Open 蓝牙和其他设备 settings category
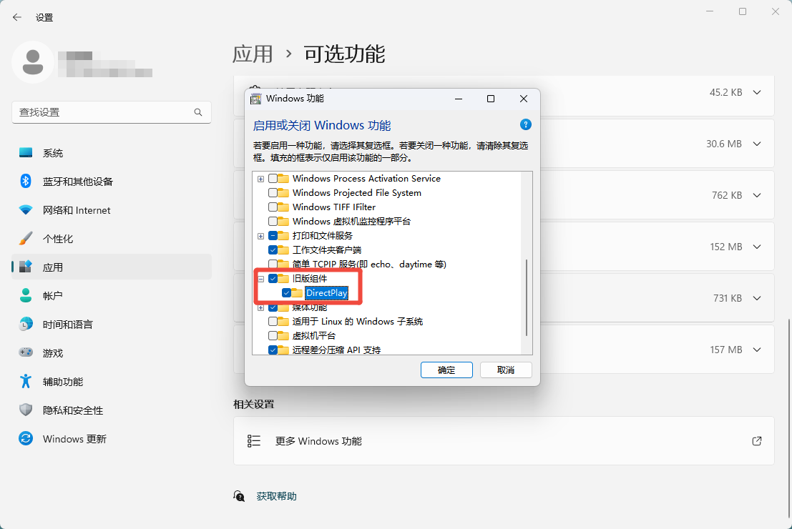 (111, 181)
